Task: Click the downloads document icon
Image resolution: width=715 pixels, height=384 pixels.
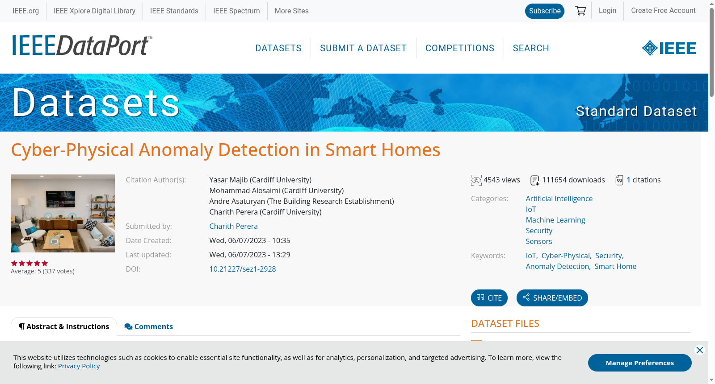Action: coord(534,180)
